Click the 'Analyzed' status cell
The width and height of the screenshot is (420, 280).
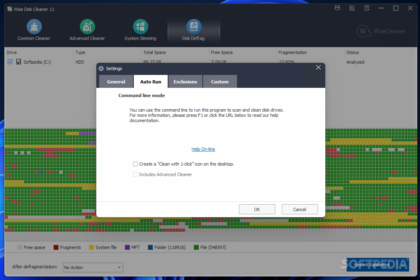355,62
